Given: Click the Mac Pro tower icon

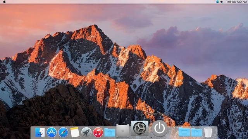Looking at the screenshot, I should [x=122, y=131].
